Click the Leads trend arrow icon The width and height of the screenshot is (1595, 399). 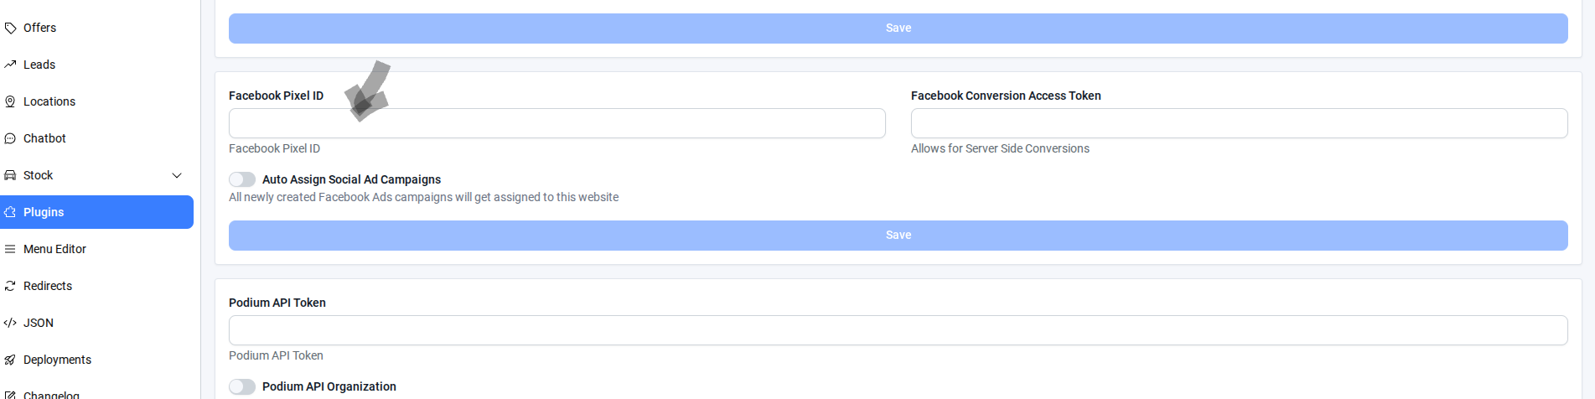coord(10,65)
